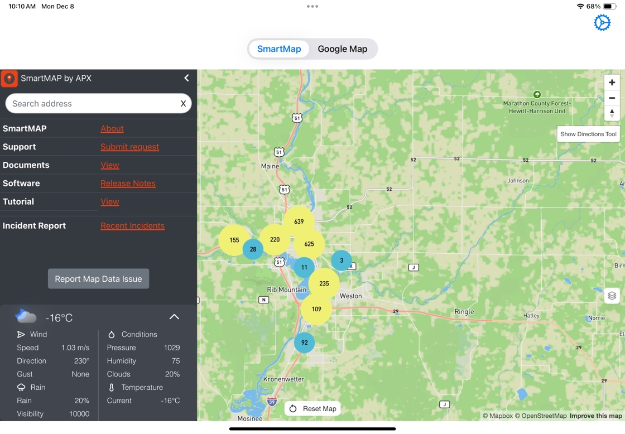The image size is (625, 434).
Task: Open the Release Notes link
Action: pos(128,184)
